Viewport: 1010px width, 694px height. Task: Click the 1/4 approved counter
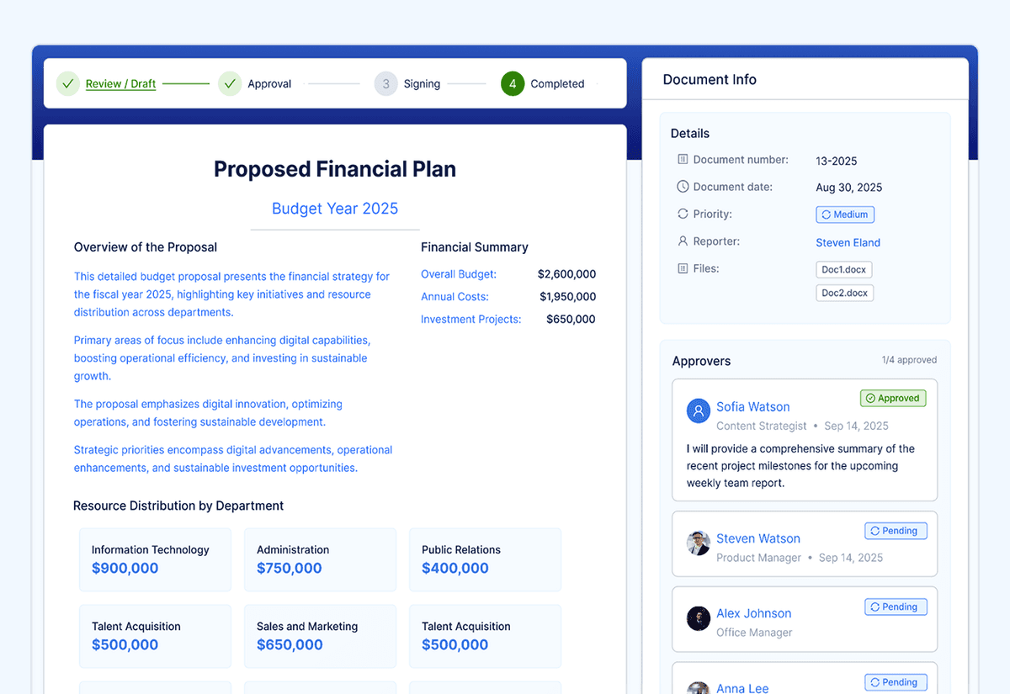[909, 360]
